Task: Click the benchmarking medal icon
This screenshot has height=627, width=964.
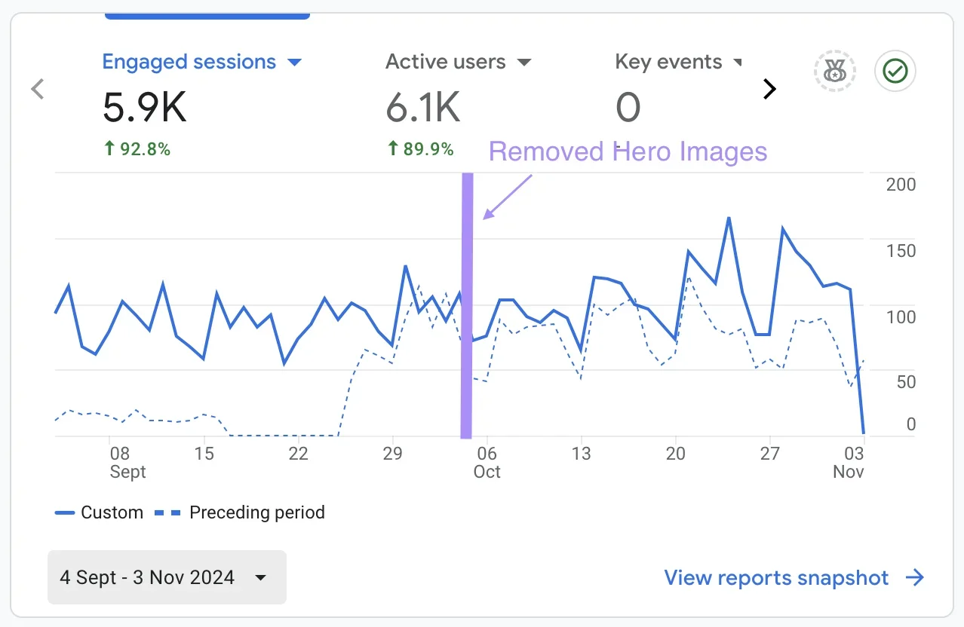Action: tap(834, 71)
